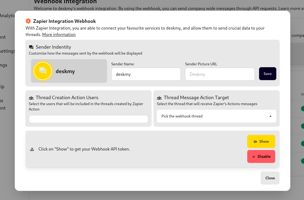This screenshot has width=304, height=200.
Task: Follow the 'More information' link
Action: [59, 34]
